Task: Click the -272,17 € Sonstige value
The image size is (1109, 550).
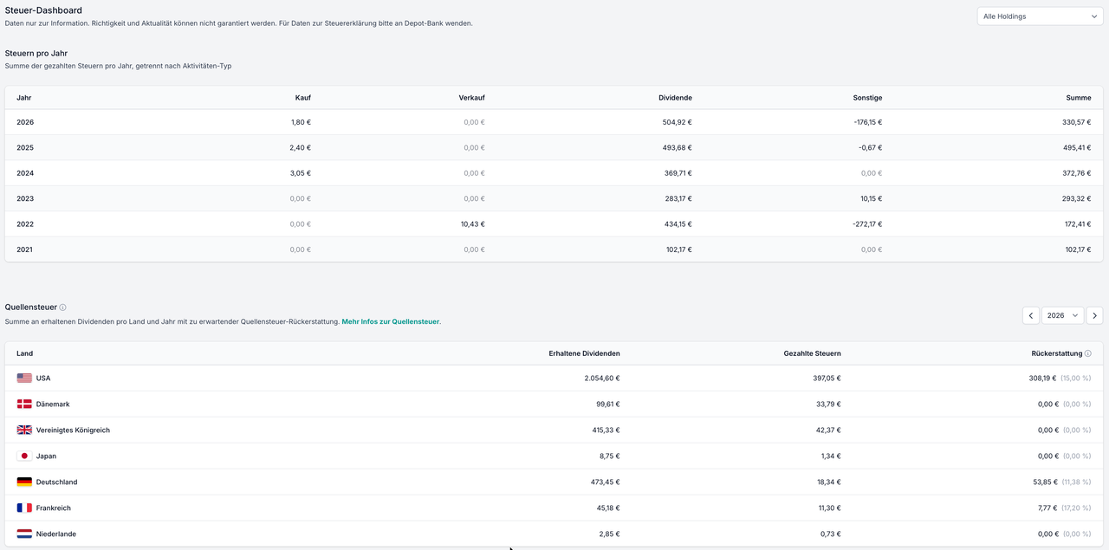Action: 866,224
